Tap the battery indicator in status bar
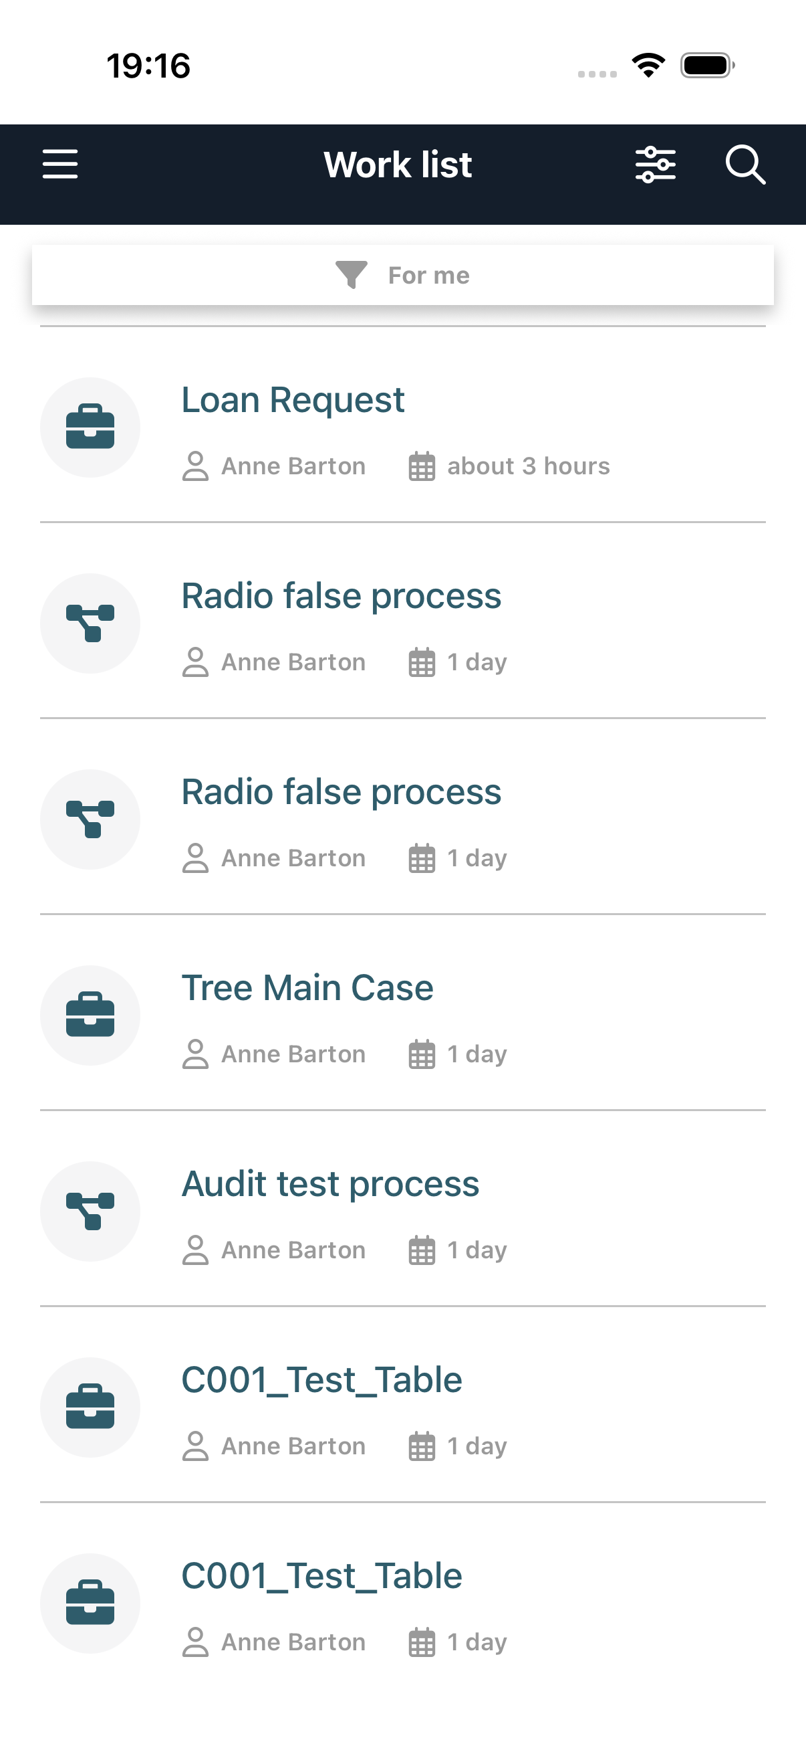This screenshot has width=806, height=1754. coord(706,66)
